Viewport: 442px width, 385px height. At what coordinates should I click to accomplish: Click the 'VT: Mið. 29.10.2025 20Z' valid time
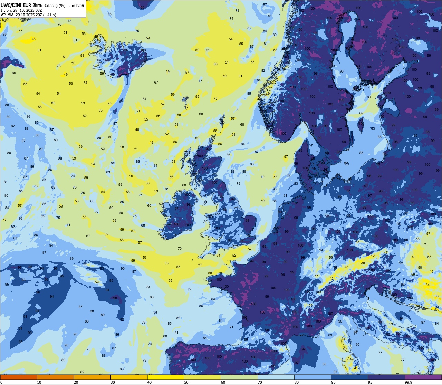pos(21,15)
